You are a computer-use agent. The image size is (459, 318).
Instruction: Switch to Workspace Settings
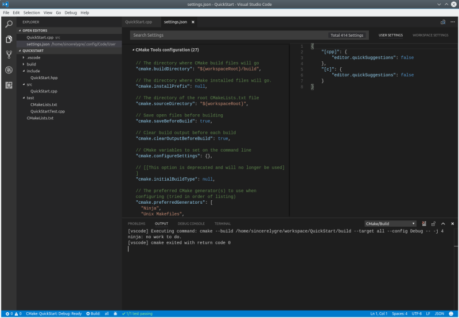click(x=430, y=35)
